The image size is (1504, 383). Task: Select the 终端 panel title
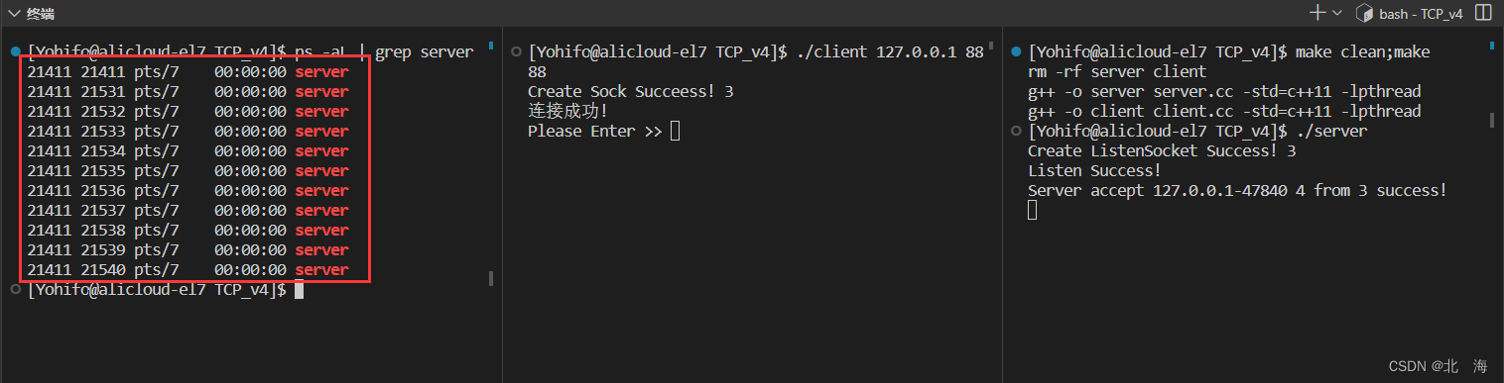tap(41, 14)
